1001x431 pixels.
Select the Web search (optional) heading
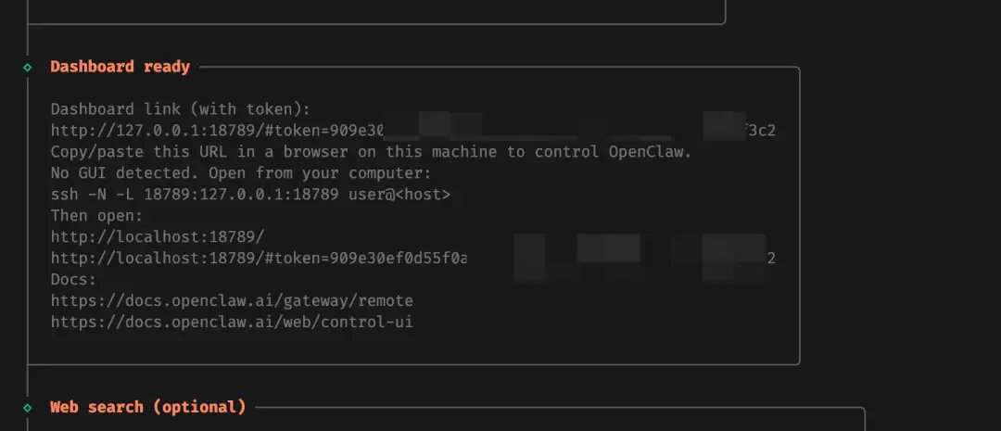147,407
